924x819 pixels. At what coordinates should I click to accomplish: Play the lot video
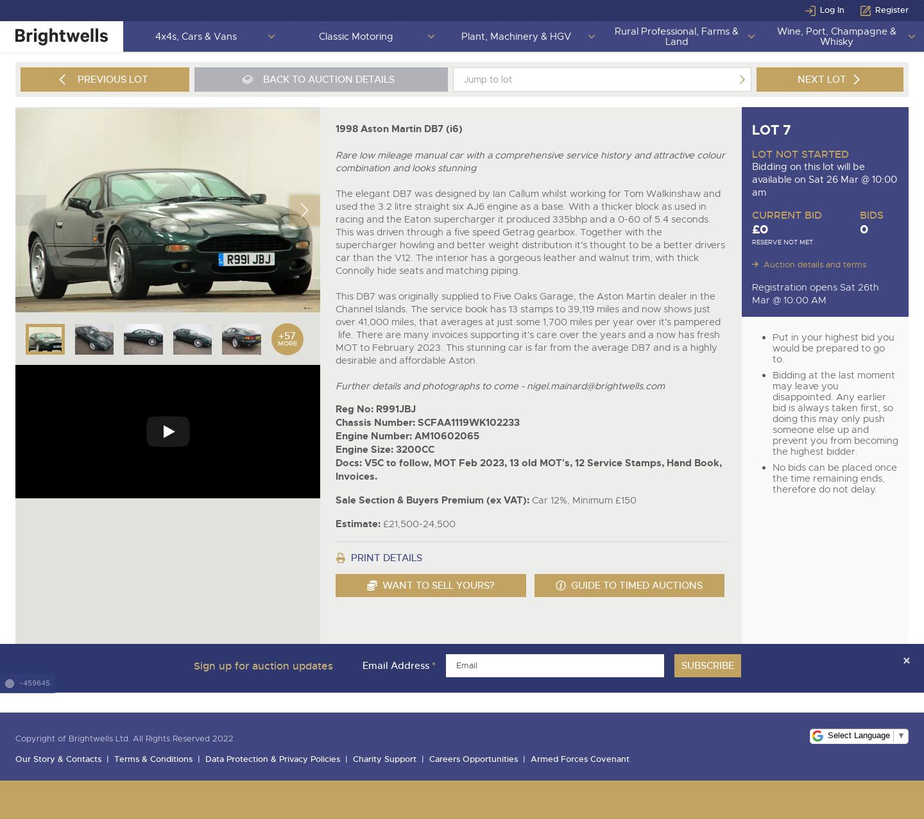(168, 432)
